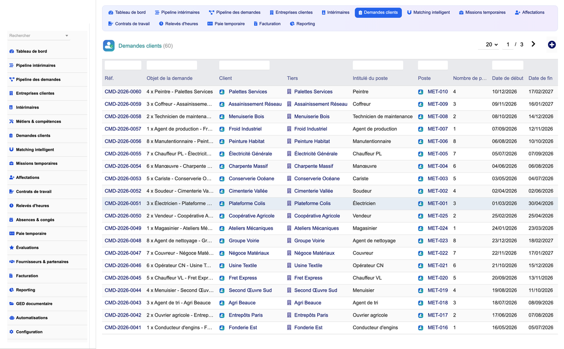
Task: Click client icon beside Froid Industriel client
Action: point(222,129)
